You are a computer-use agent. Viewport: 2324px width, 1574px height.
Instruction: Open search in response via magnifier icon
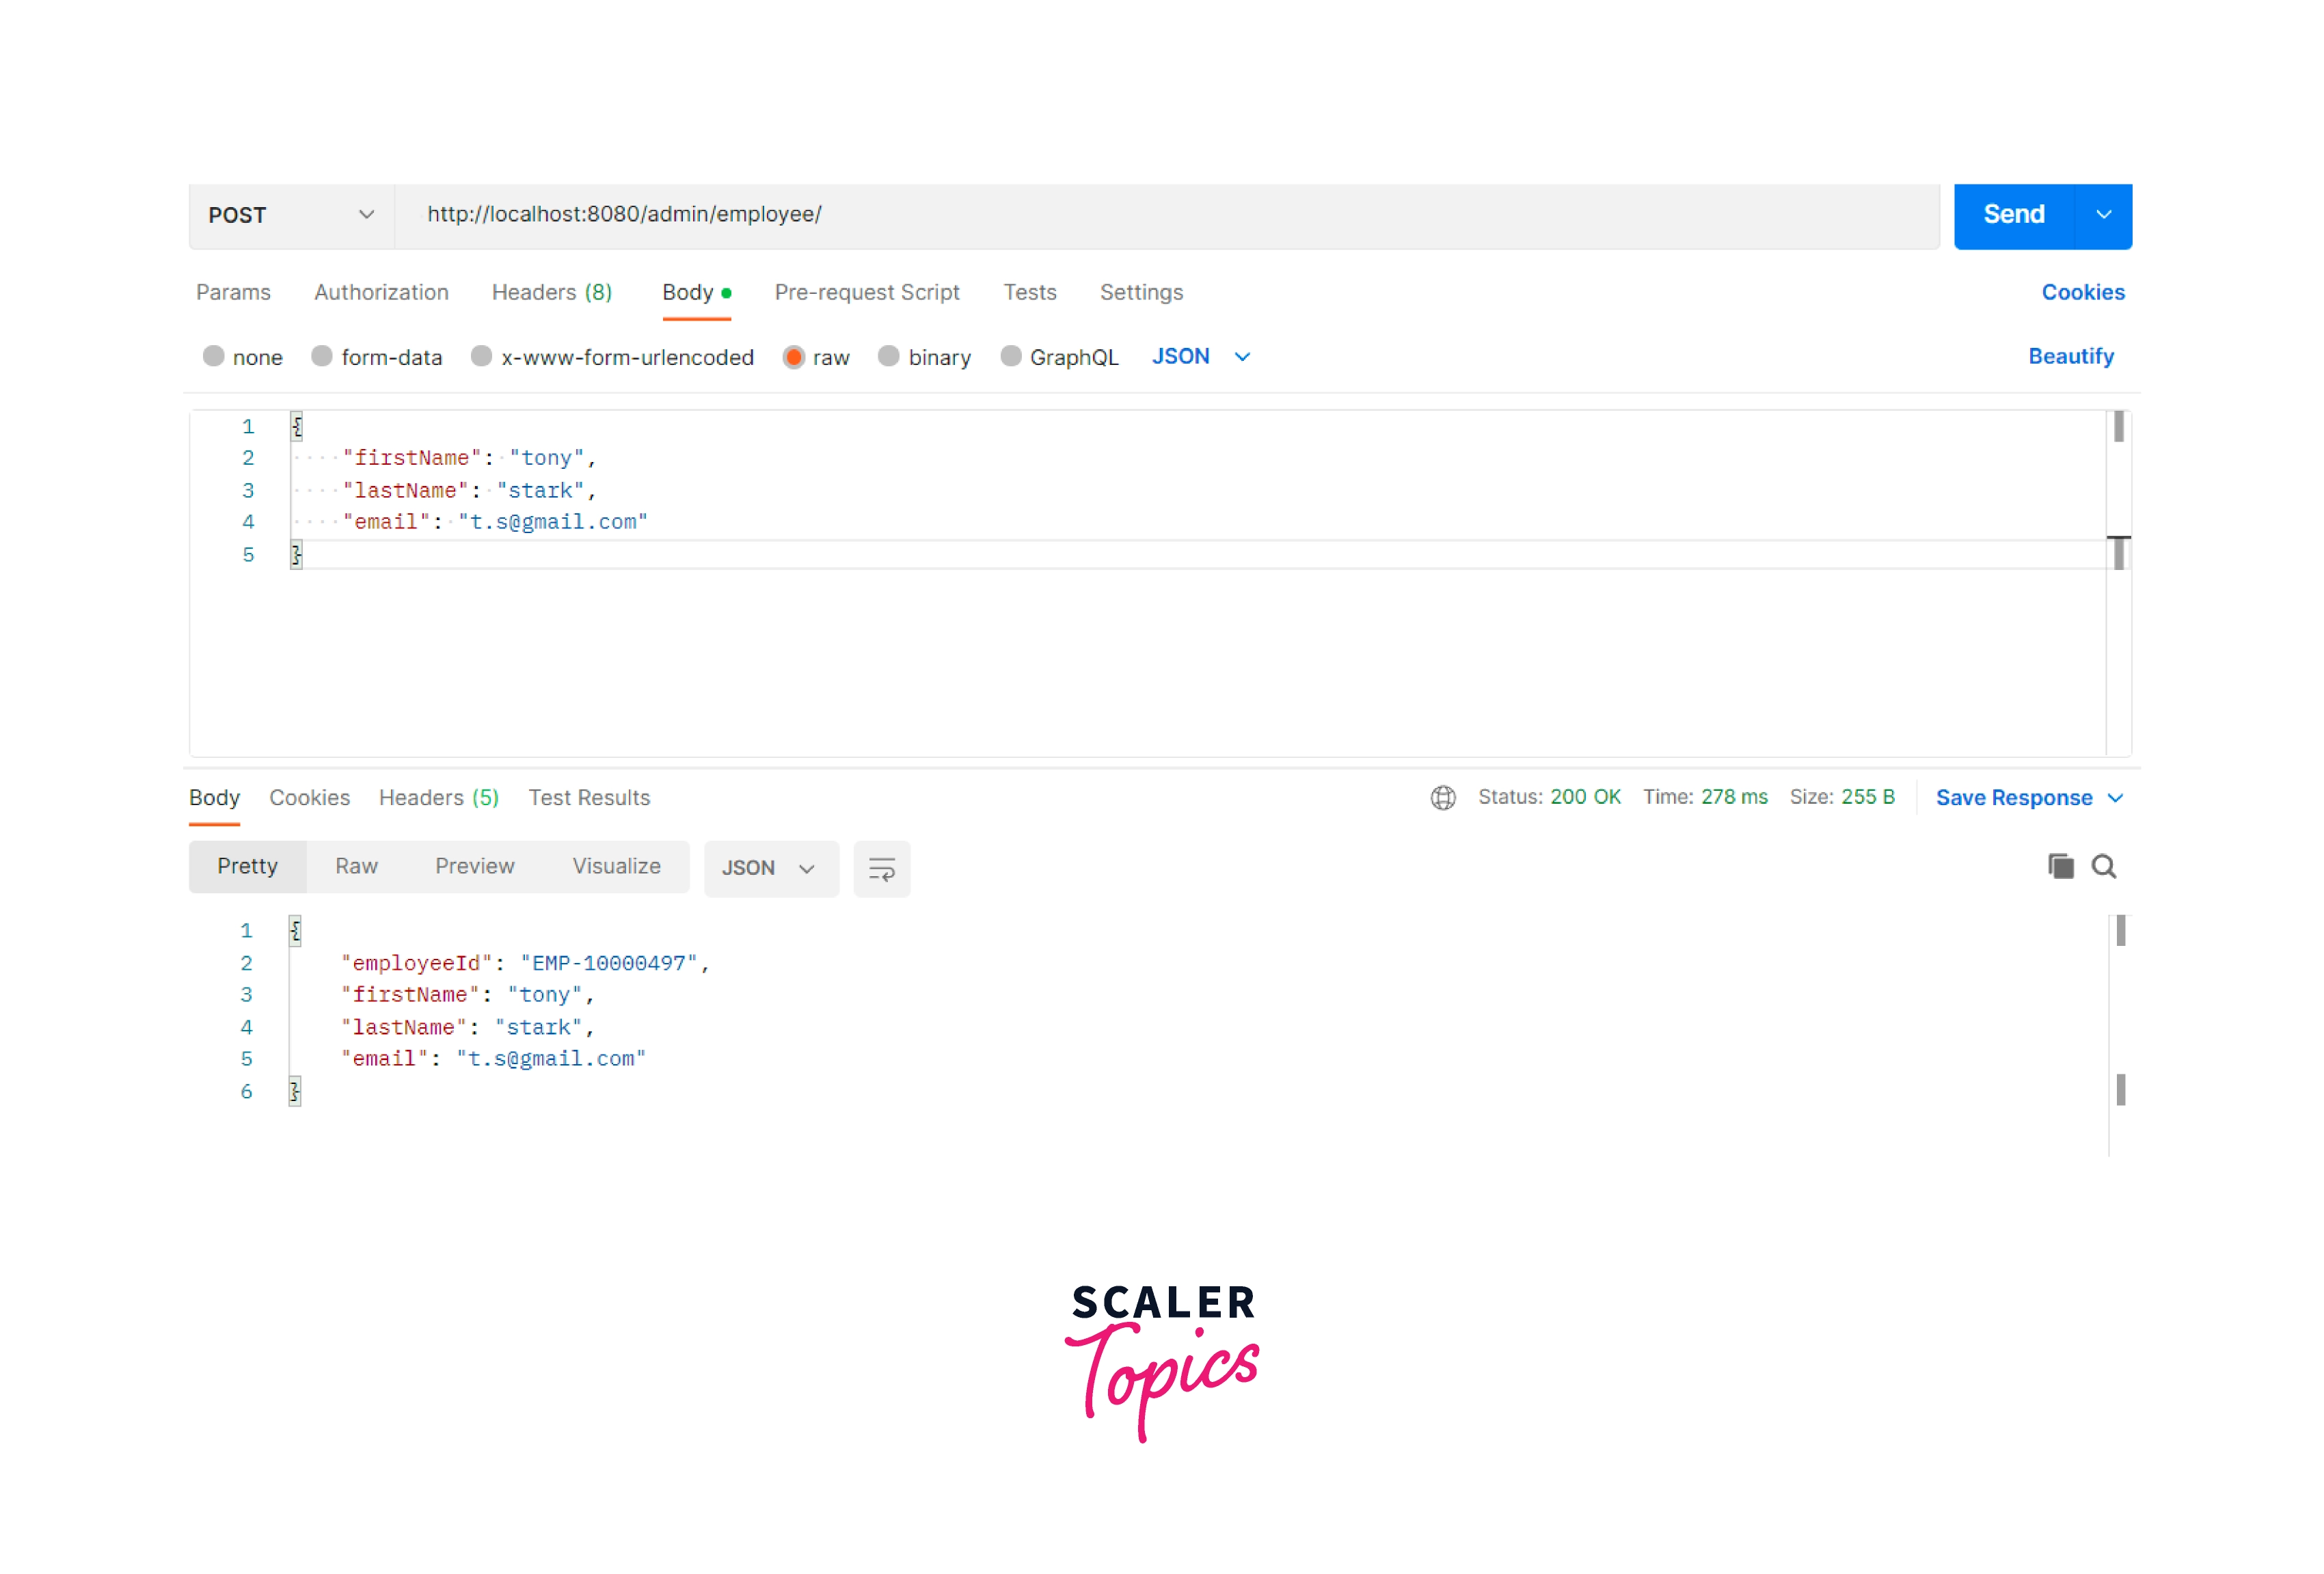2105,866
